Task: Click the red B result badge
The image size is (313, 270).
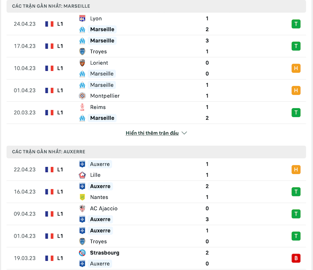Action: point(296,258)
